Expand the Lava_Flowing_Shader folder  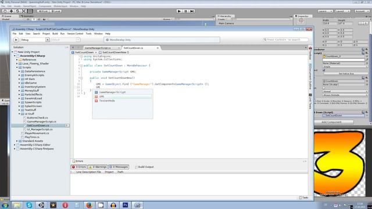click(17, 63)
